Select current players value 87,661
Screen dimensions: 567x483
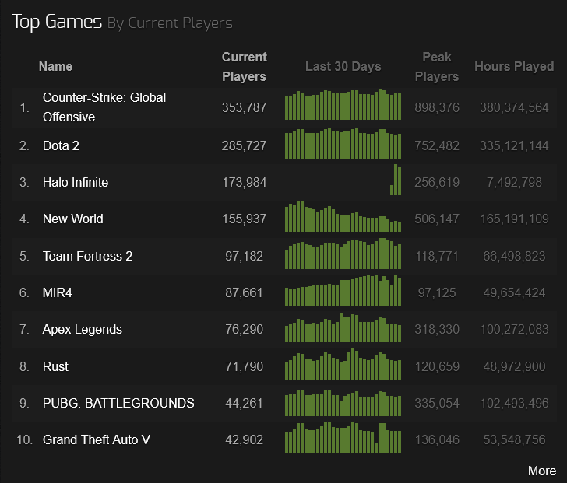244,292
